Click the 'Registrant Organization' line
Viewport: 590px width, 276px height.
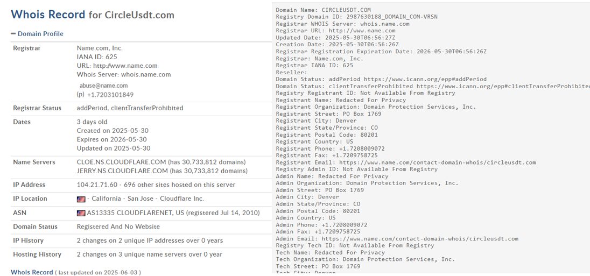pyautogui.click(x=376, y=107)
